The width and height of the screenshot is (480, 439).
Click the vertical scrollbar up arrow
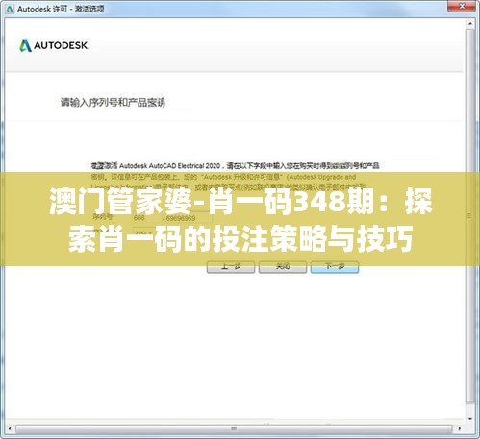pos(470,24)
